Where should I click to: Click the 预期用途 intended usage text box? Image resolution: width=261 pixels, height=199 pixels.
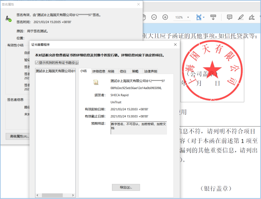tap(139, 128)
